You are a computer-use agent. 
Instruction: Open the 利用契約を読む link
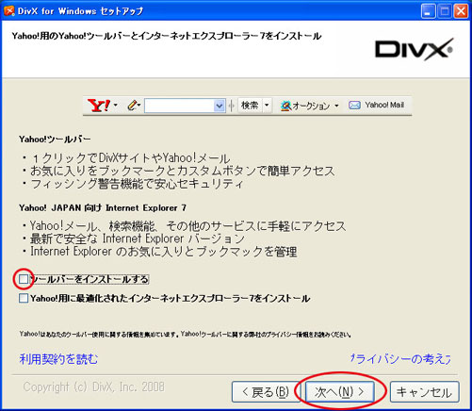click(x=58, y=359)
